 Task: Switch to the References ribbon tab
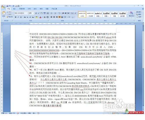(29, 9)
